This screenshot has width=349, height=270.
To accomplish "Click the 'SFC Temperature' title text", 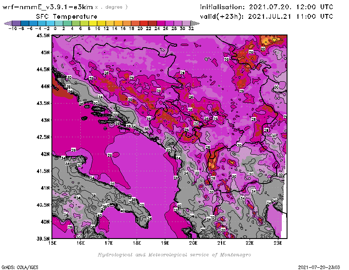I will (x=67, y=17).
